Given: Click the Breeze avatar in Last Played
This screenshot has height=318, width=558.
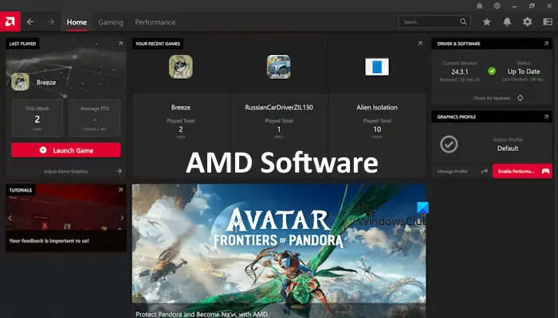Looking at the screenshot, I should pyautogui.click(x=20, y=82).
